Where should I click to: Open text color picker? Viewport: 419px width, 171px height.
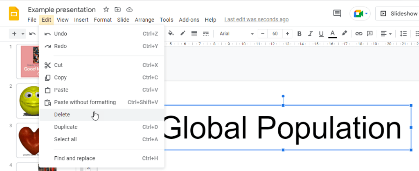click(x=332, y=34)
